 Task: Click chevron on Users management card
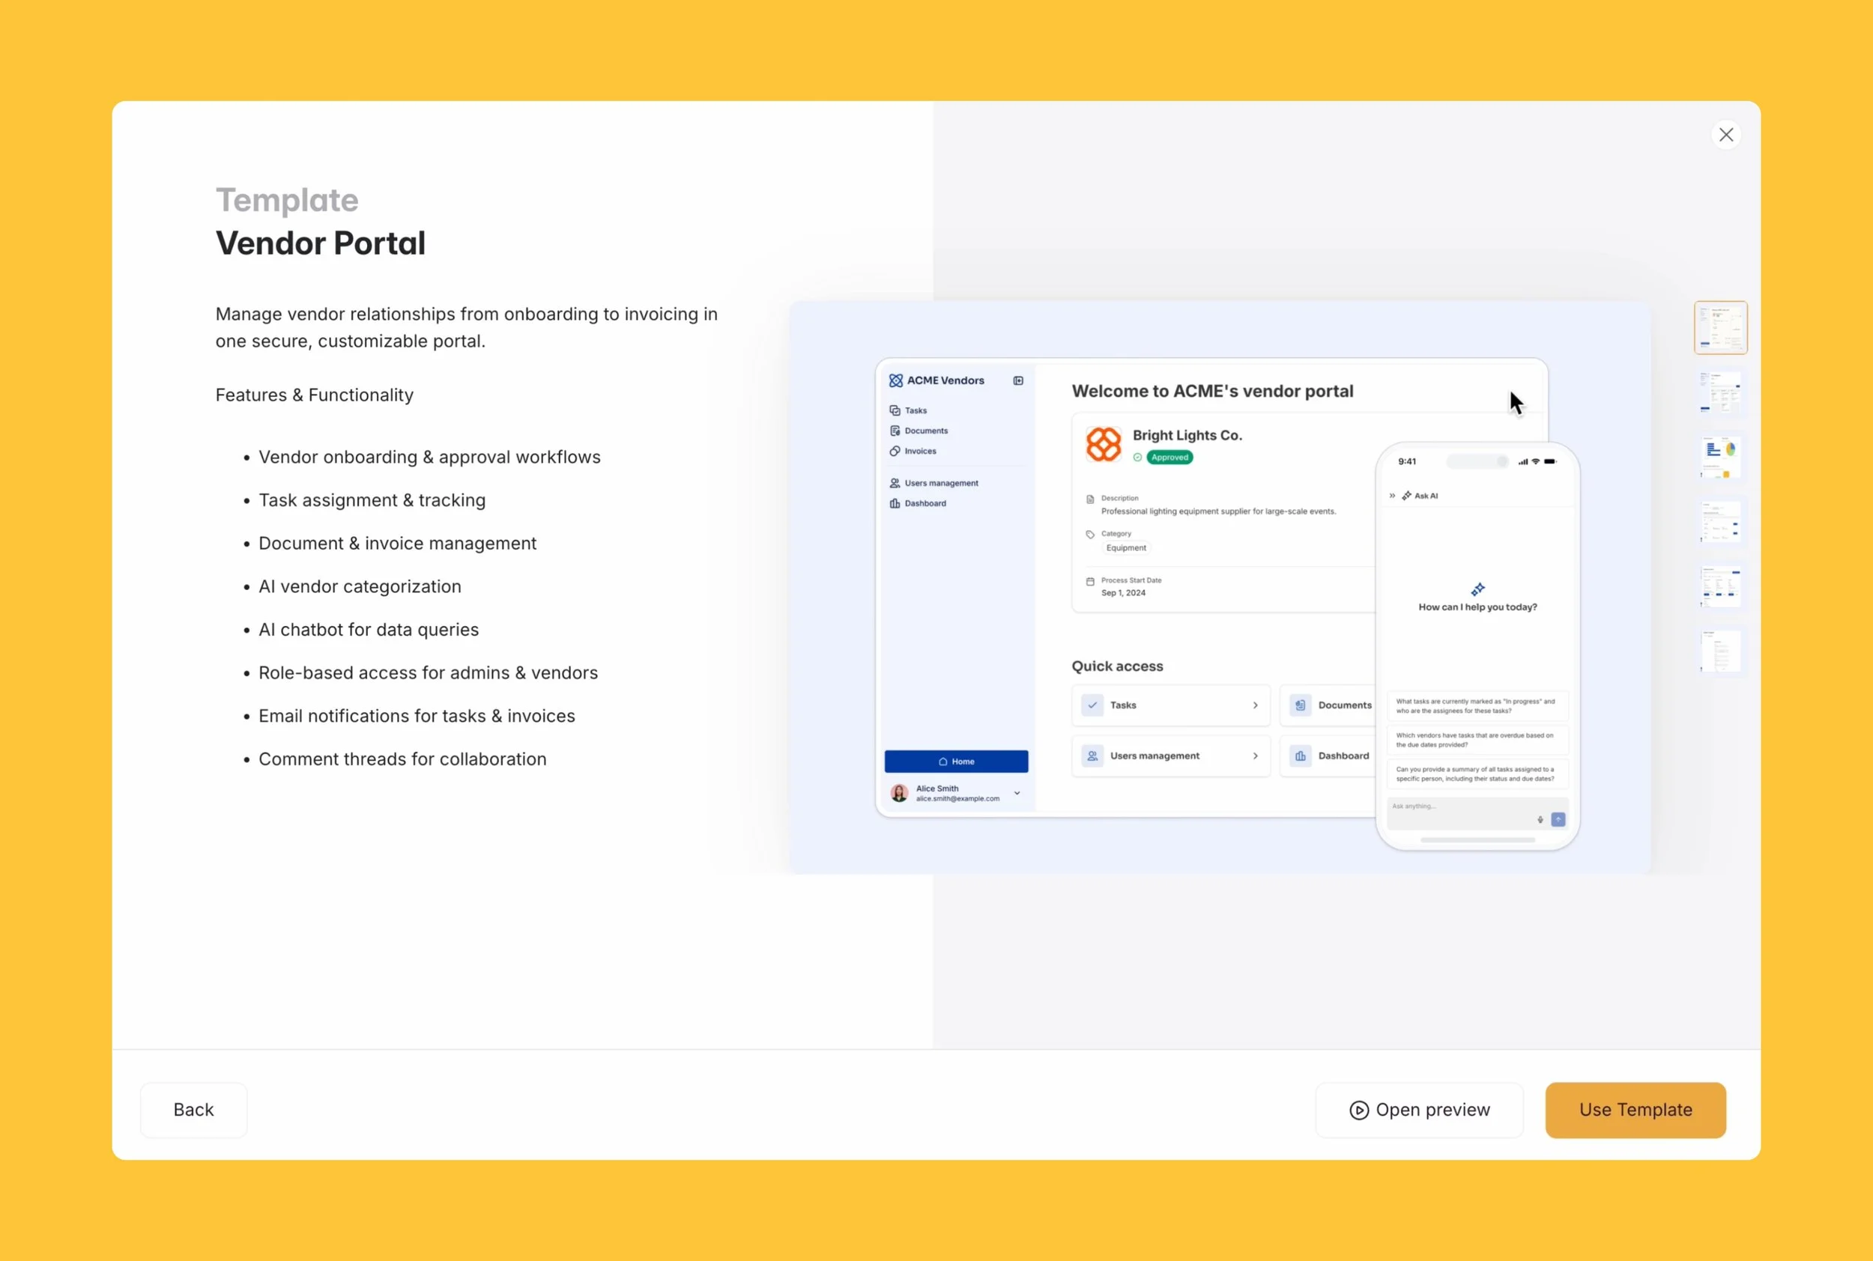[x=1254, y=756]
